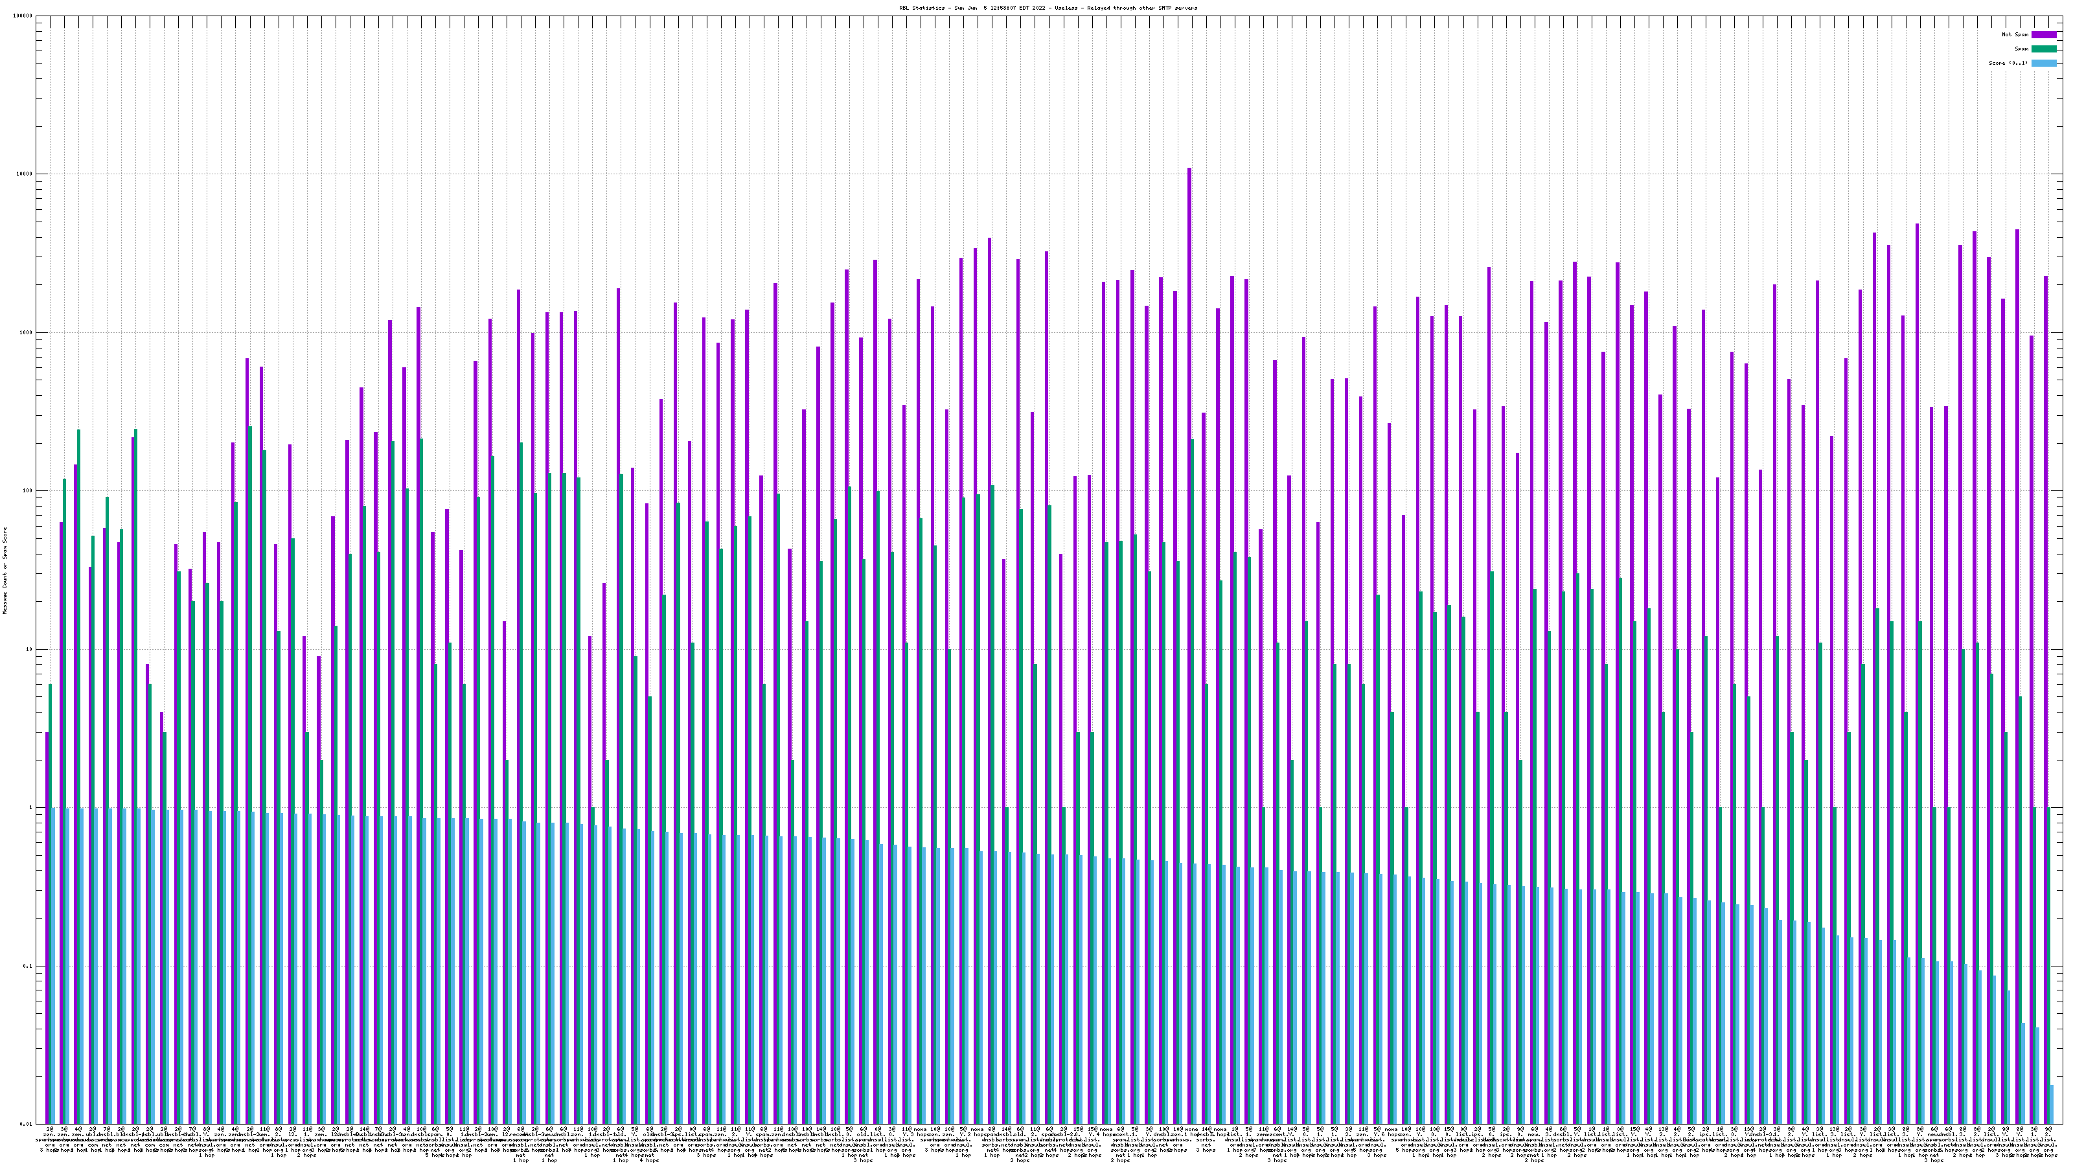Click the 0.01 y-axis tick label

pos(27,1124)
